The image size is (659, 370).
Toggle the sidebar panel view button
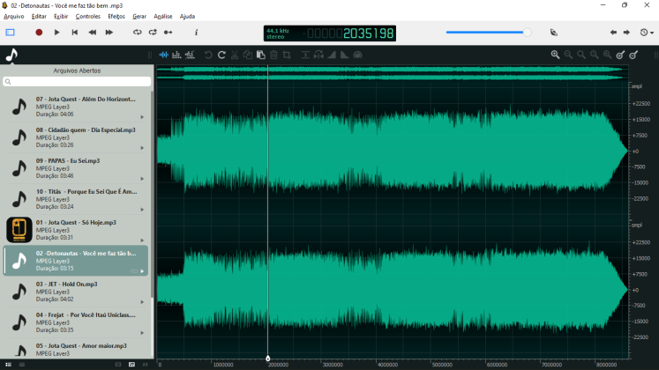(10, 33)
